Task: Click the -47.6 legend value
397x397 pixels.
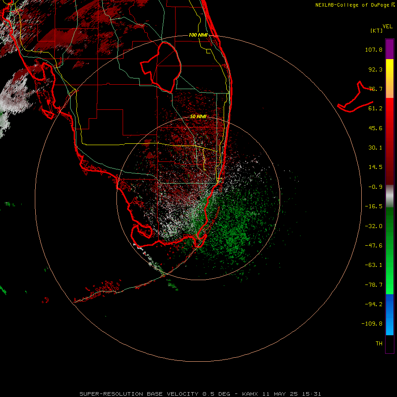Action: 374,246
